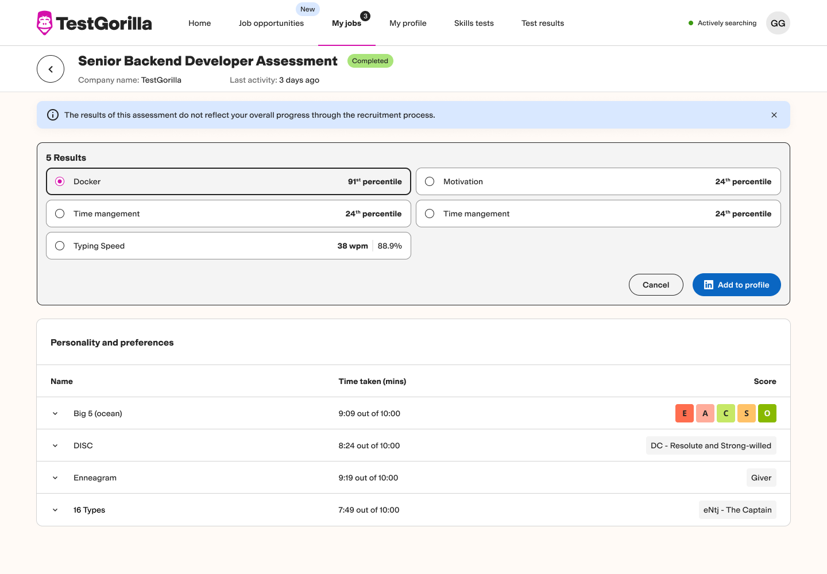Screen dimensions: 827x574
Task: Click the Score column header
Action: [x=765, y=381]
